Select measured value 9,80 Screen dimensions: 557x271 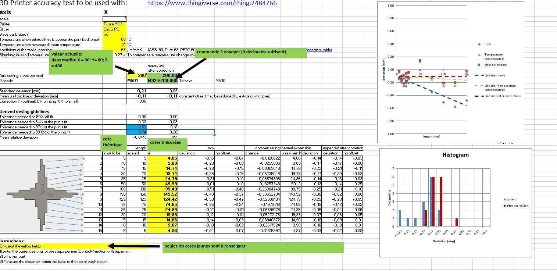[x=163, y=163]
